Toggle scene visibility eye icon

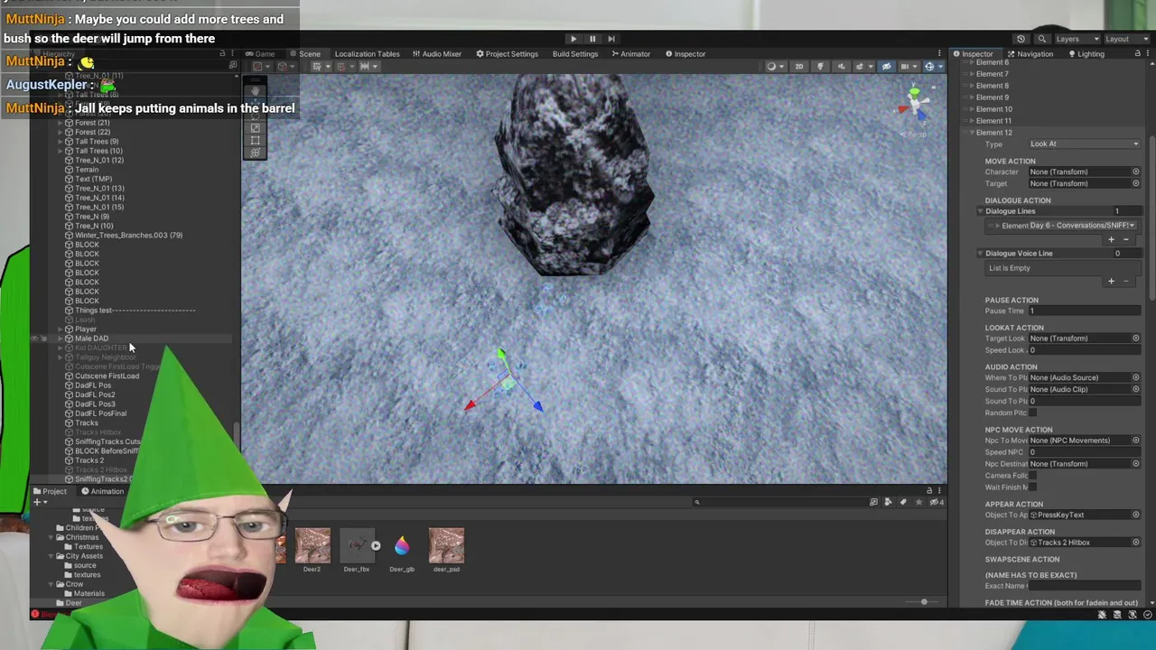pyautogui.click(x=886, y=67)
